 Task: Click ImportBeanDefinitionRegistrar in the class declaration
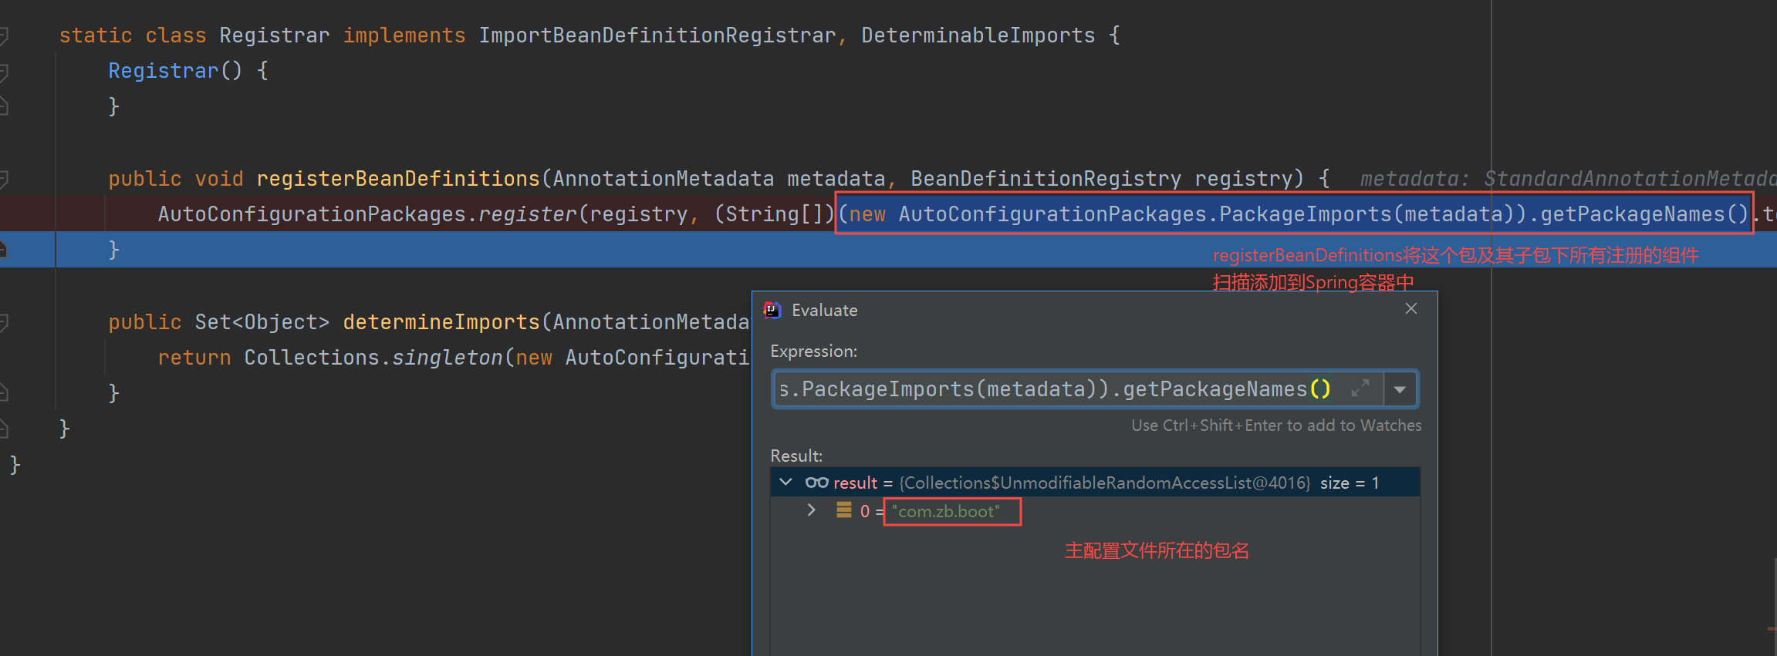[x=657, y=35]
